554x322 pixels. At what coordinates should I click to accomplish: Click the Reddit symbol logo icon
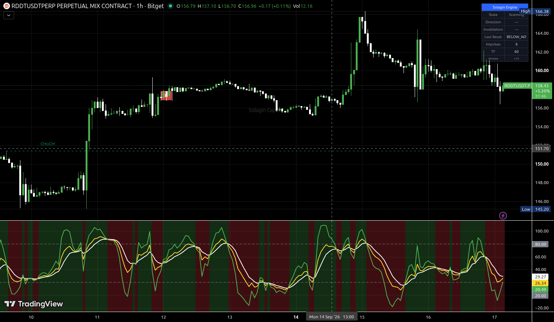point(6,6)
